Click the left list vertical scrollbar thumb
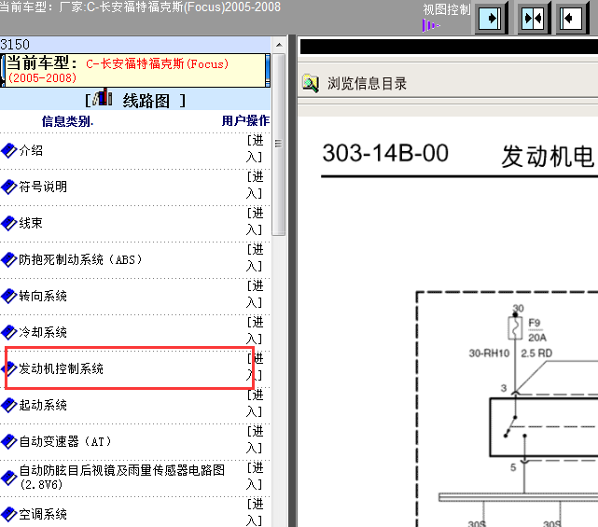598x527 pixels. (279, 145)
